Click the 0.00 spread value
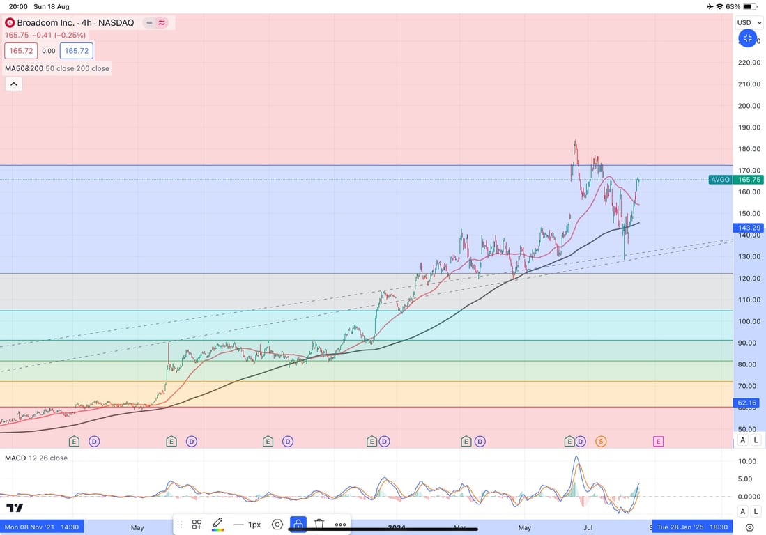This screenshot has width=766, height=535. click(x=48, y=51)
